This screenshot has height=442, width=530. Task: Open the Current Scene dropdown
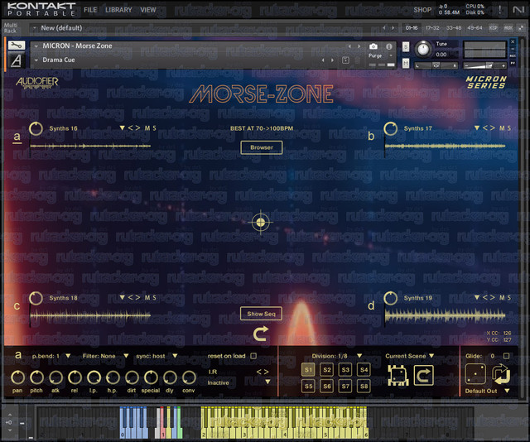[431, 356]
